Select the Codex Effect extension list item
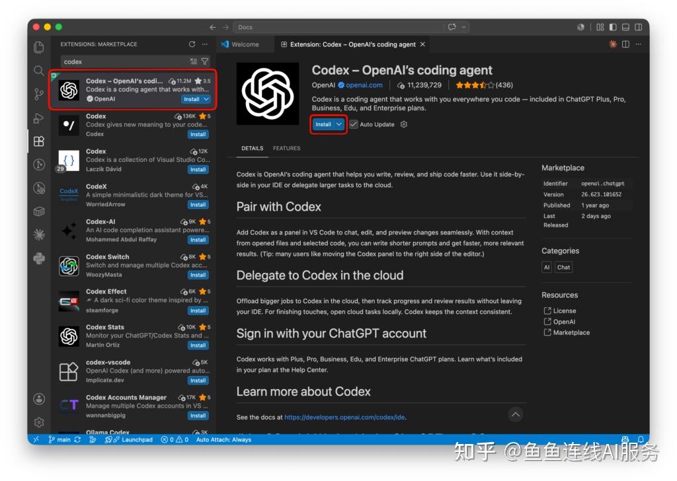Screen dimensions: 677x481 [134, 301]
